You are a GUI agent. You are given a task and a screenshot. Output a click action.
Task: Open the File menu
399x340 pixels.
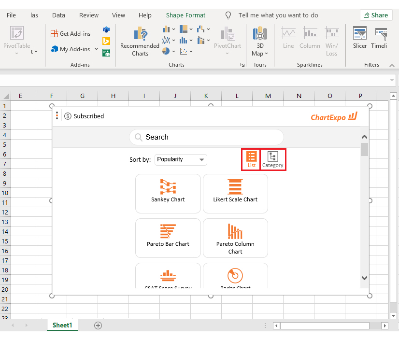point(11,15)
